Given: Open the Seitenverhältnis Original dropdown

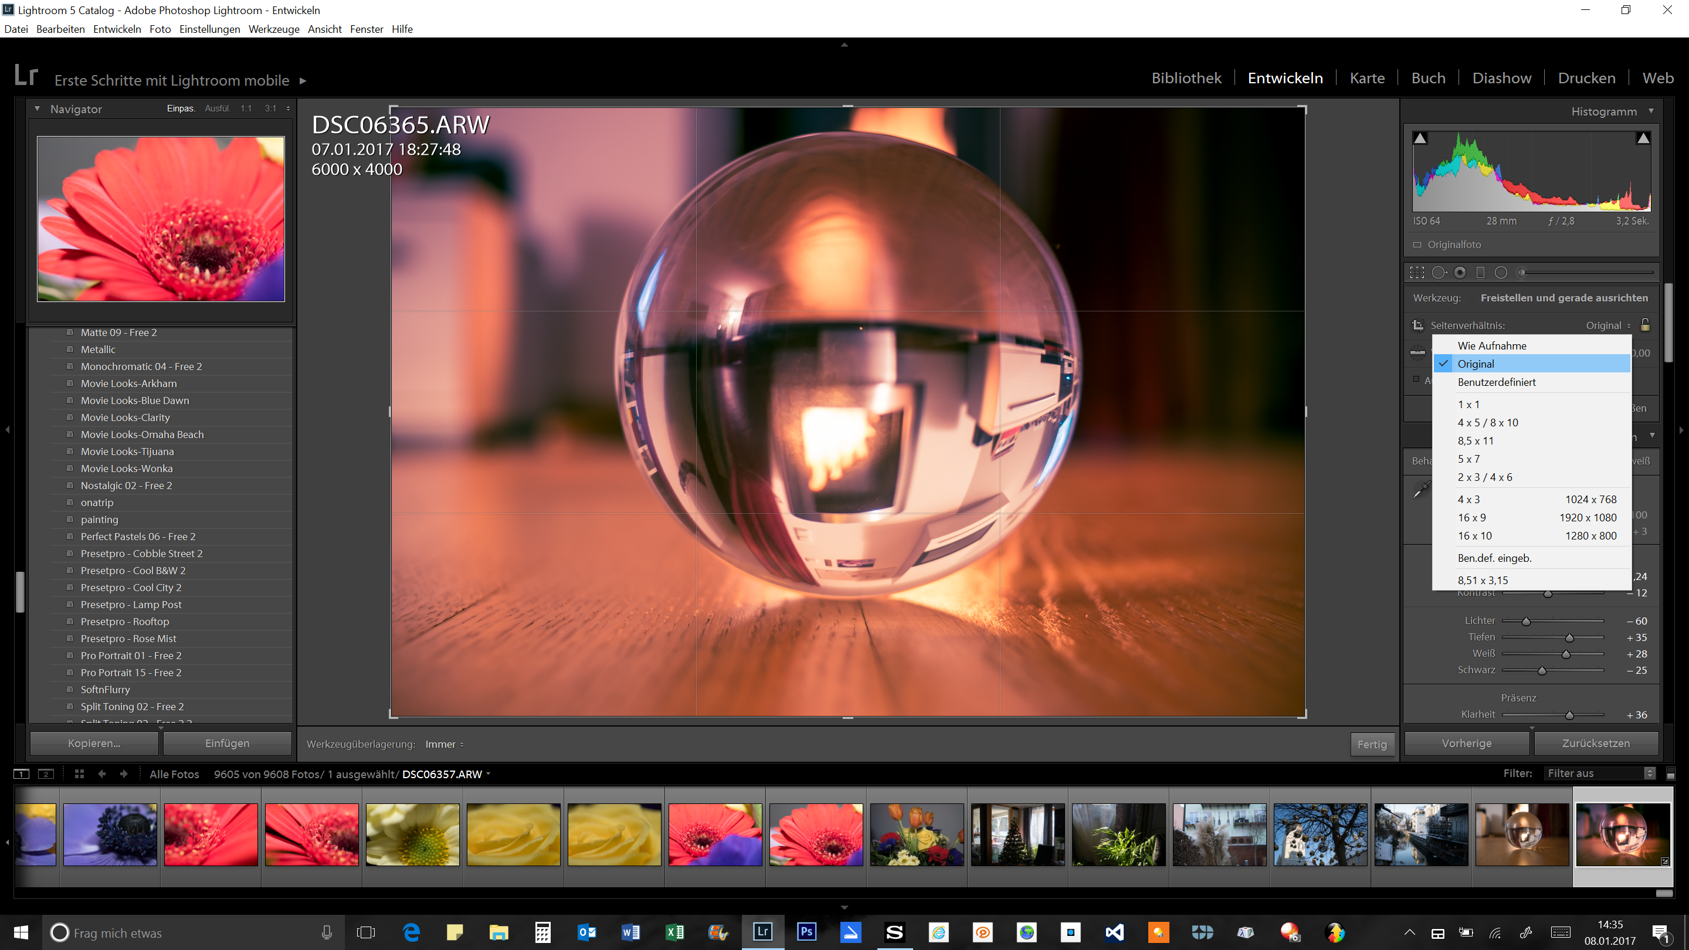Looking at the screenshot, I should pos(1607,325).
